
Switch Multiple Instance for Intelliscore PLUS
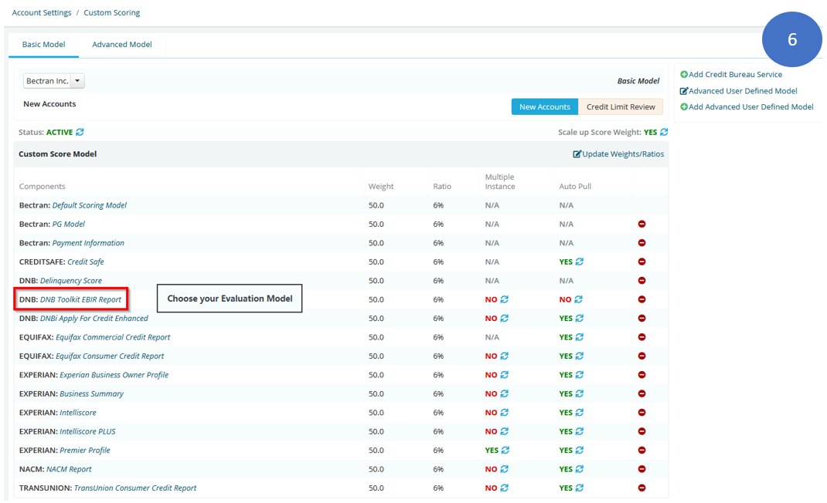[x=504, y=431]
